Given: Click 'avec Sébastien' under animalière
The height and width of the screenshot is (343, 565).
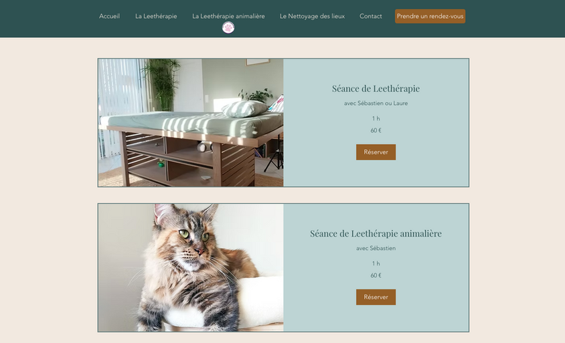Looking at the screenshot, I should click(376, 248).
